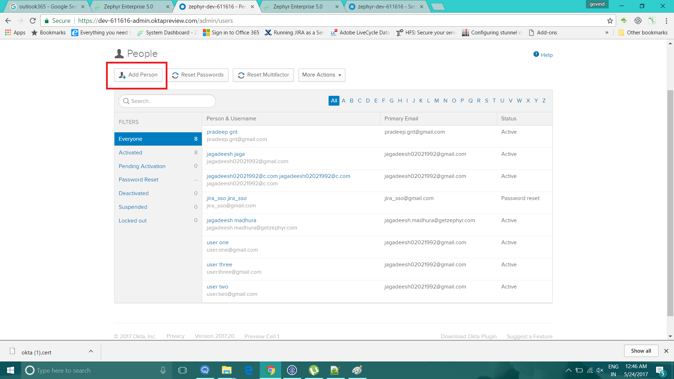The height and width of the screenshot is (379, 674).
Task: Click the Add Person button
Action: (x=138, y=75)
